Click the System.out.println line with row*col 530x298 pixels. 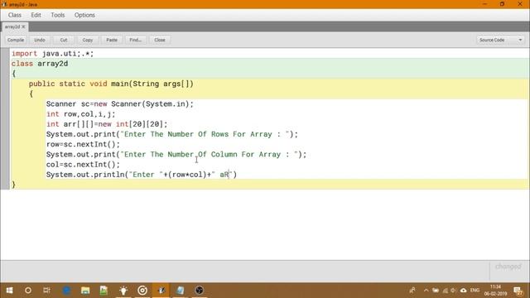click(x=142, y=175)
